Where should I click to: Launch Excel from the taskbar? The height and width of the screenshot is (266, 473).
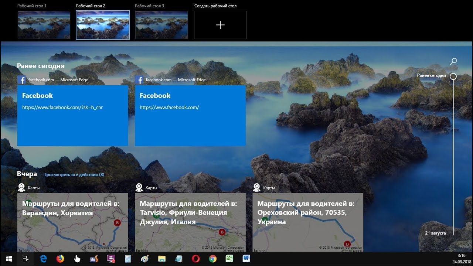coord(229,259)
